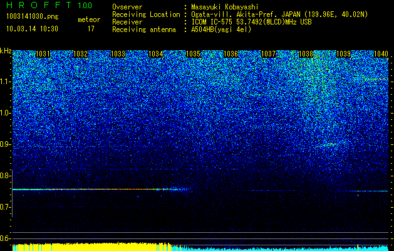
Task: Click the 1035 time marker
Action: tap(193, 54)
